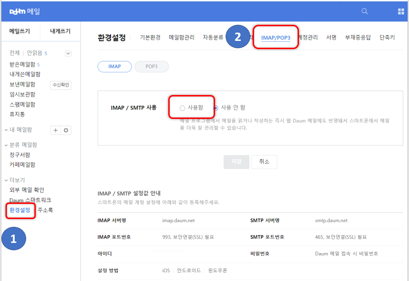This screenshot has height=281, width=409.
Task: Click the 환경설정 page heading
Action: (111, 38)
